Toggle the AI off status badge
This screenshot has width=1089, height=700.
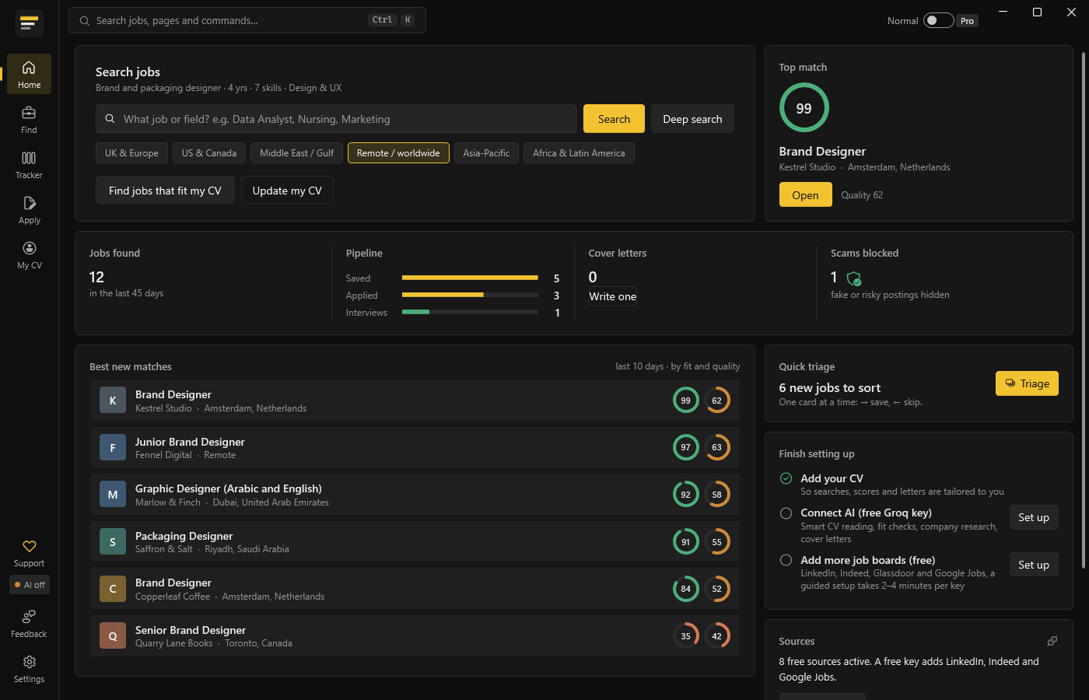pos(30,585)
